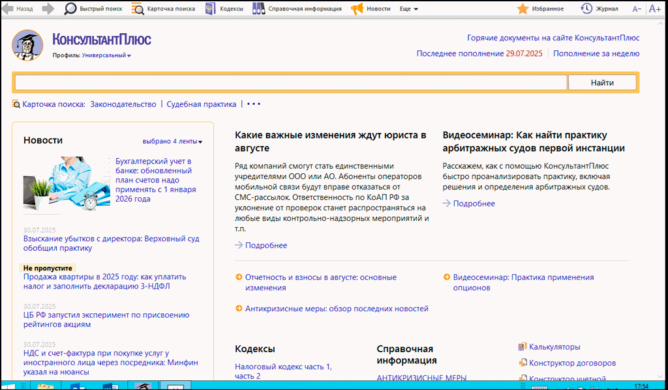Viewport: 668px width, 390px height.
Task: Open the accounting news thumbnail image
Action: tap(67, 184)
